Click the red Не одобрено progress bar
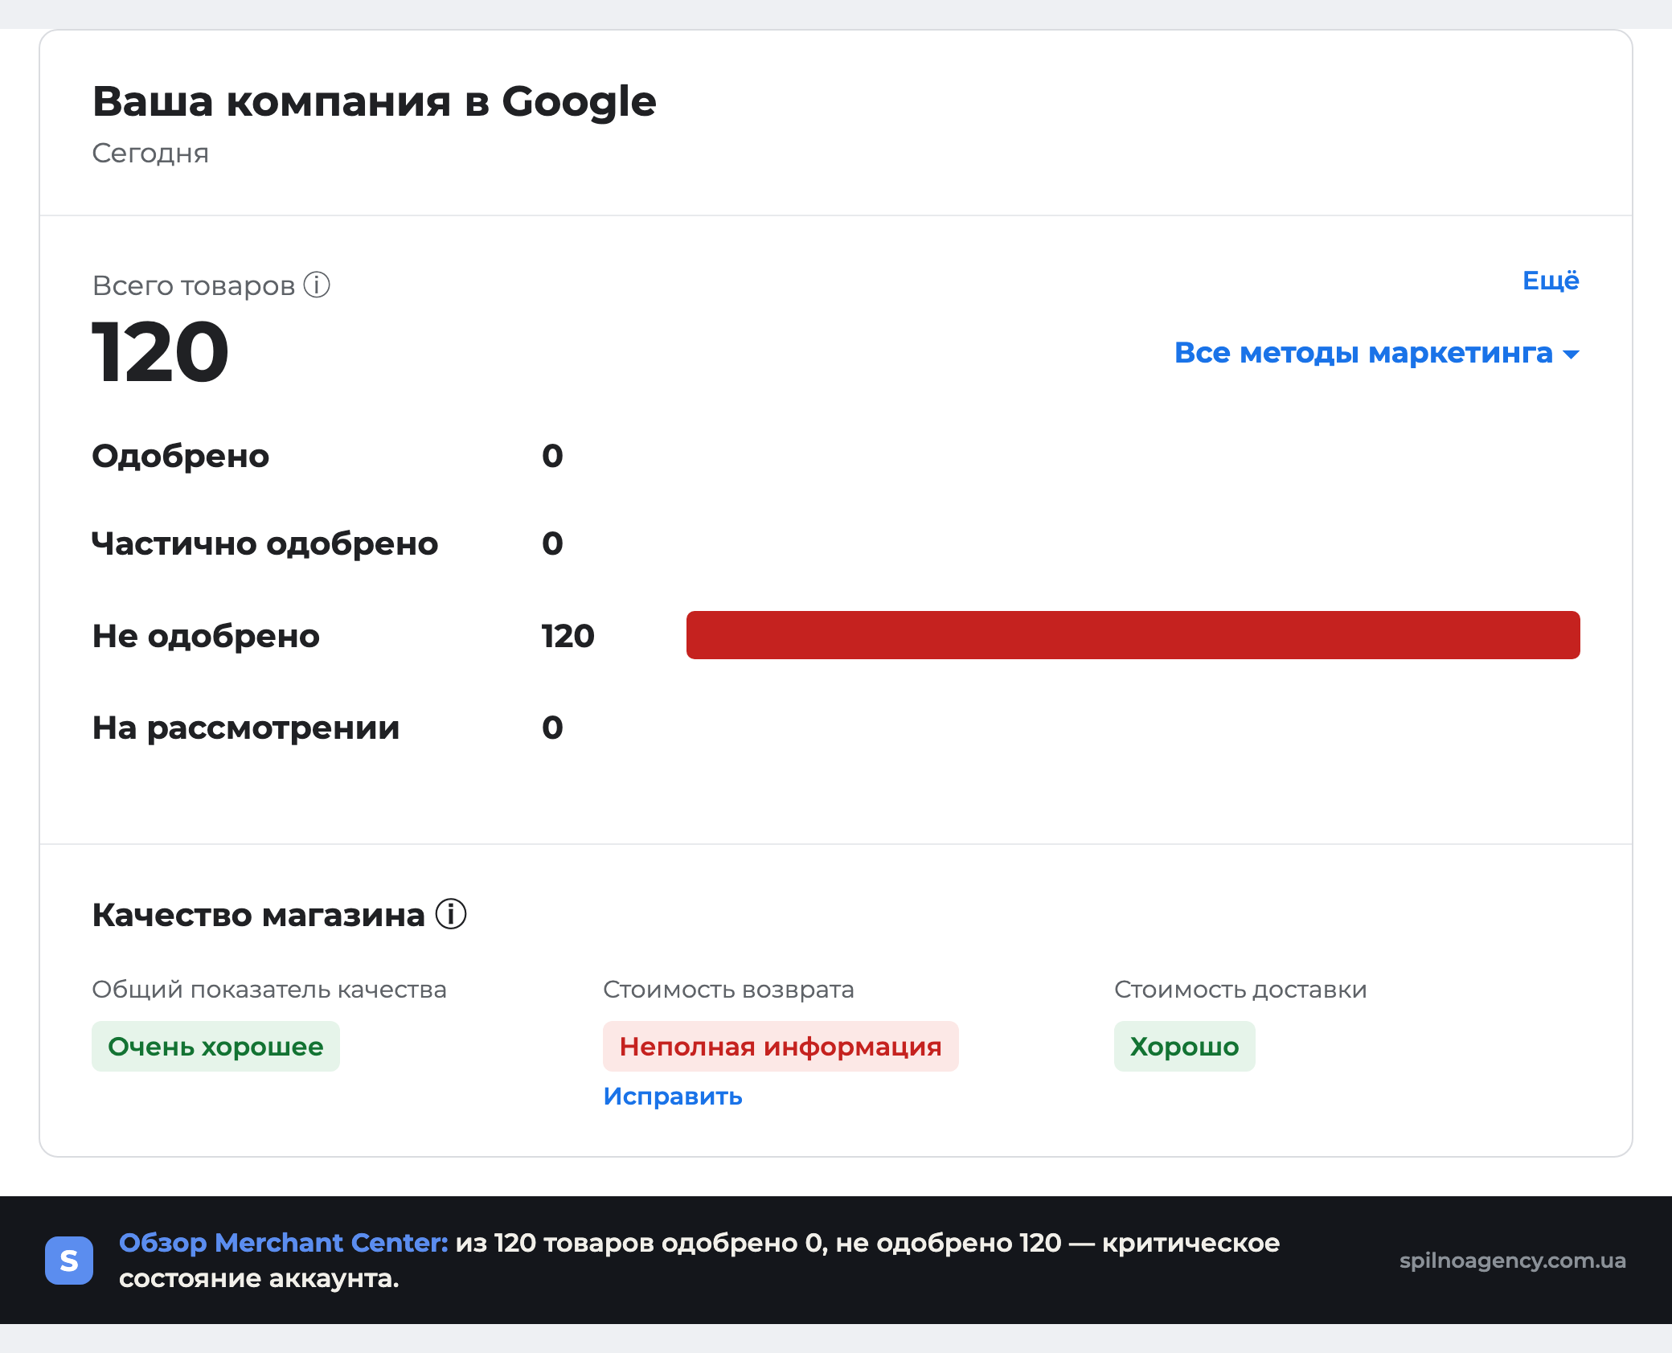Screen dimensions: 1672x1353 tap(1133, 635)
